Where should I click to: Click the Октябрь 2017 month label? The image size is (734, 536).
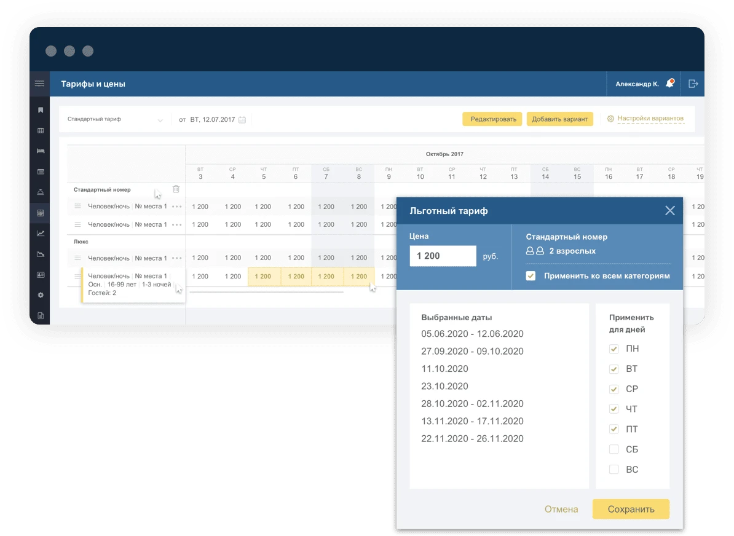[444, 154]
